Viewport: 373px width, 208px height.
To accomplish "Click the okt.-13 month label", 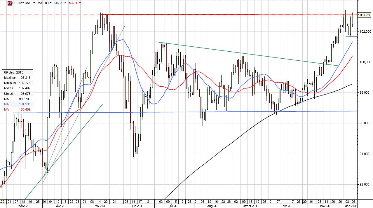I will click(x=287, y=206).
